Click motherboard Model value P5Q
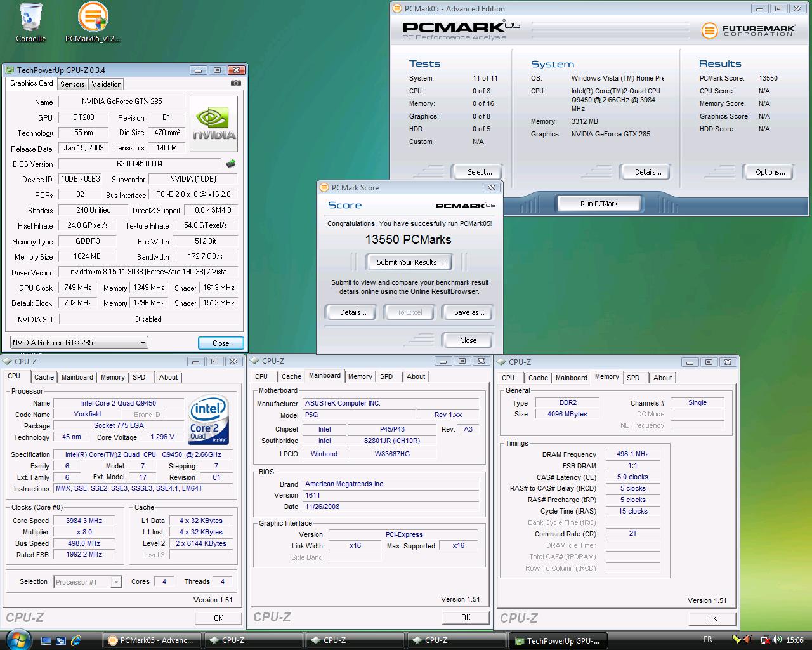 [360, 415]
